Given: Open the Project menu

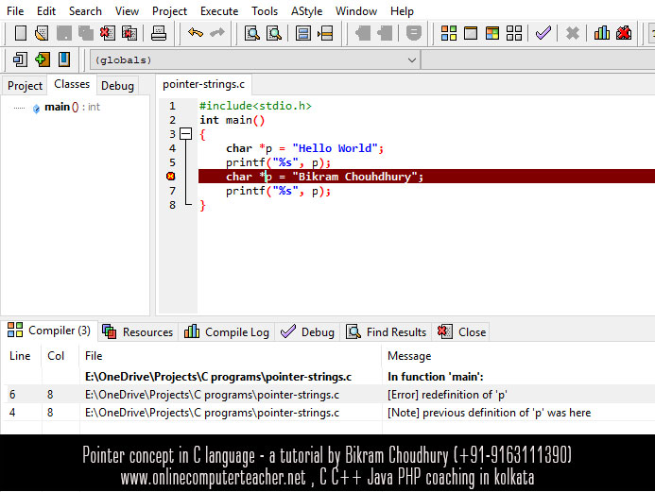Looking at the screenshot, I should coord(169,10).
